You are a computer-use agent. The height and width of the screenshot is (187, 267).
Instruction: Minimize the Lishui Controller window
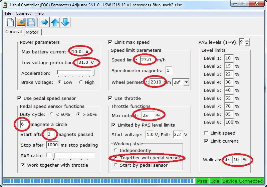235,4
